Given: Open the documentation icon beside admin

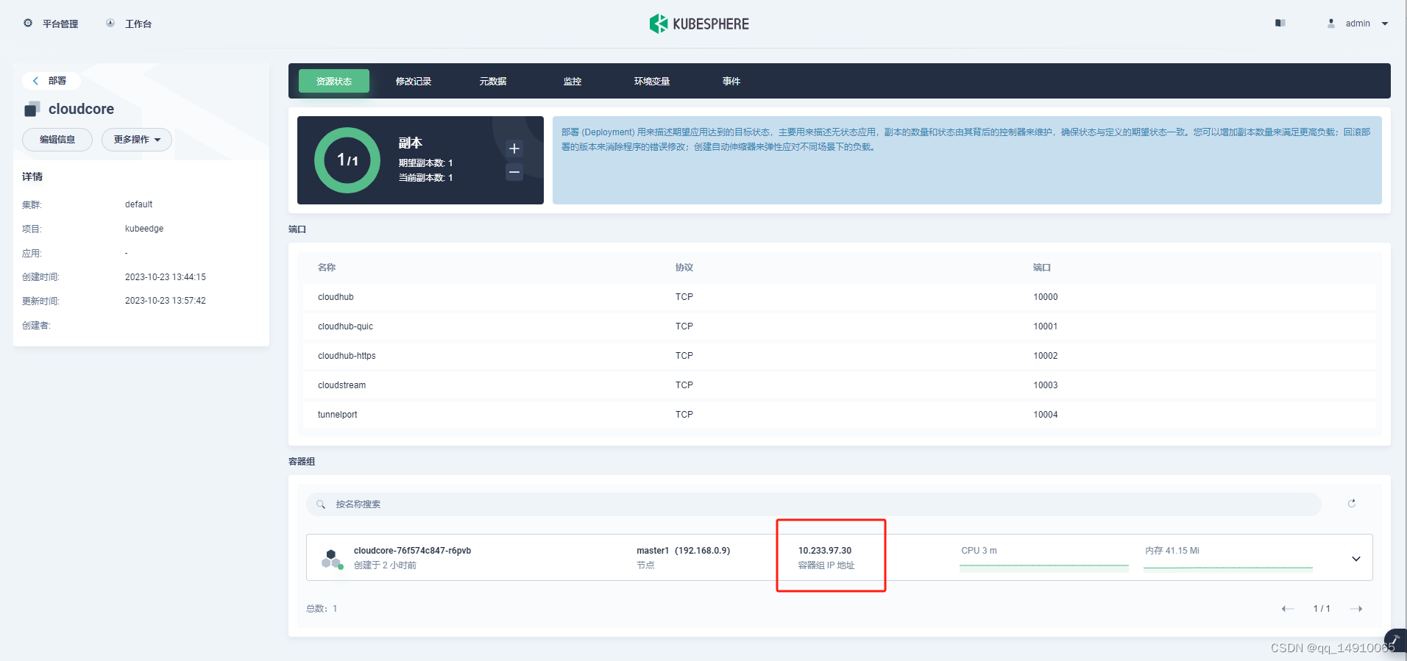Looking at the screenshot, I should (1280, 24).
